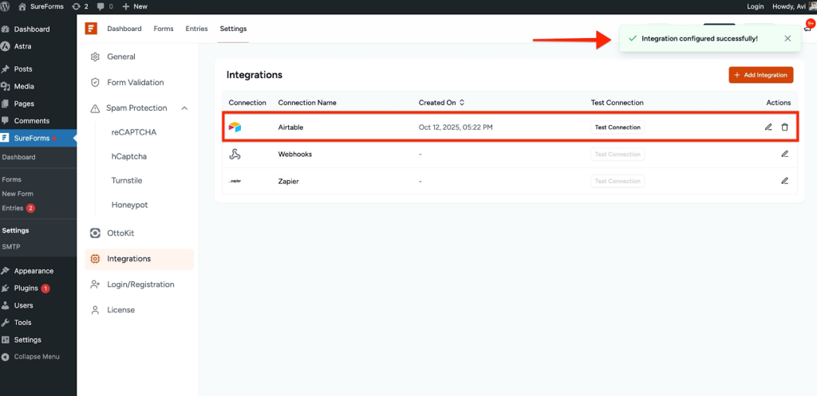Open Honeypot settings
The image size is (817, 396).
(x=130, y=205)
